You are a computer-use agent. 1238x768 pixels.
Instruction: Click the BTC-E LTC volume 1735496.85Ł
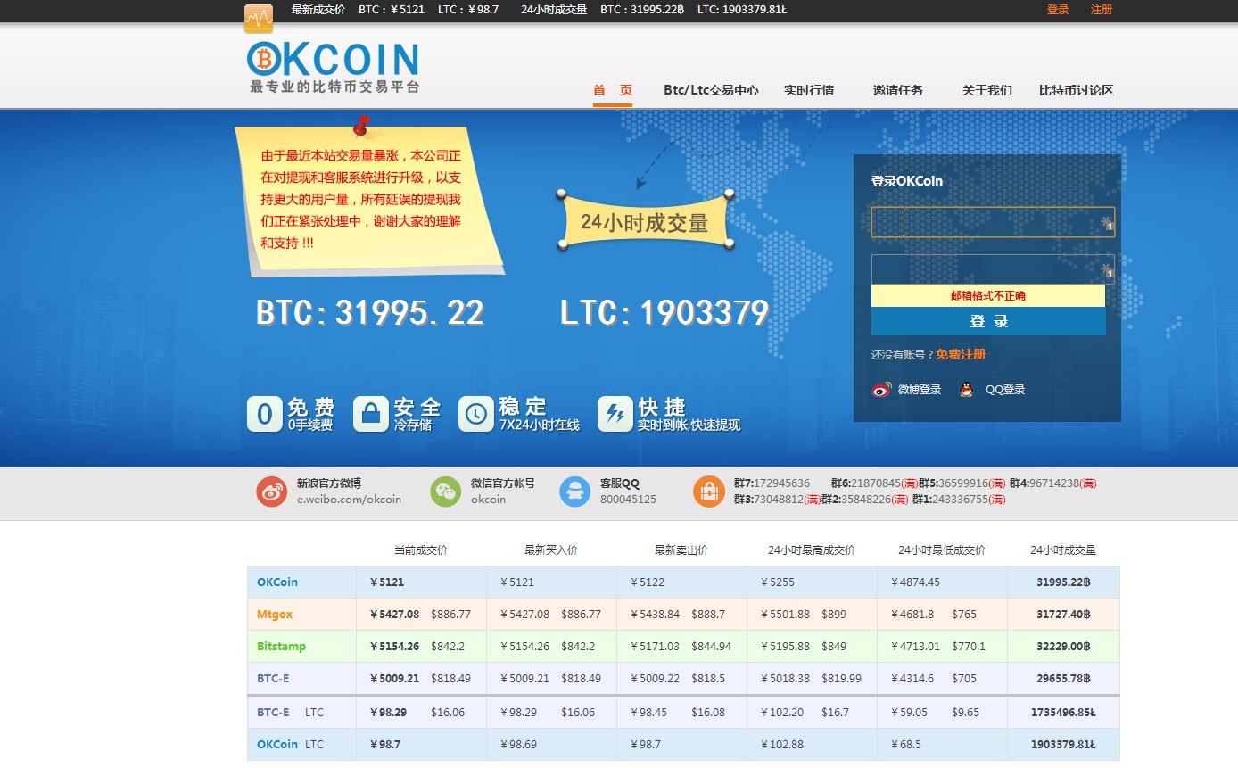(1063, 713)
